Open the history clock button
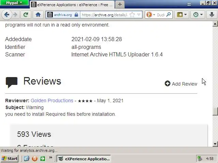Viewport: 218px width, 163px height. (x=196, y=15)
